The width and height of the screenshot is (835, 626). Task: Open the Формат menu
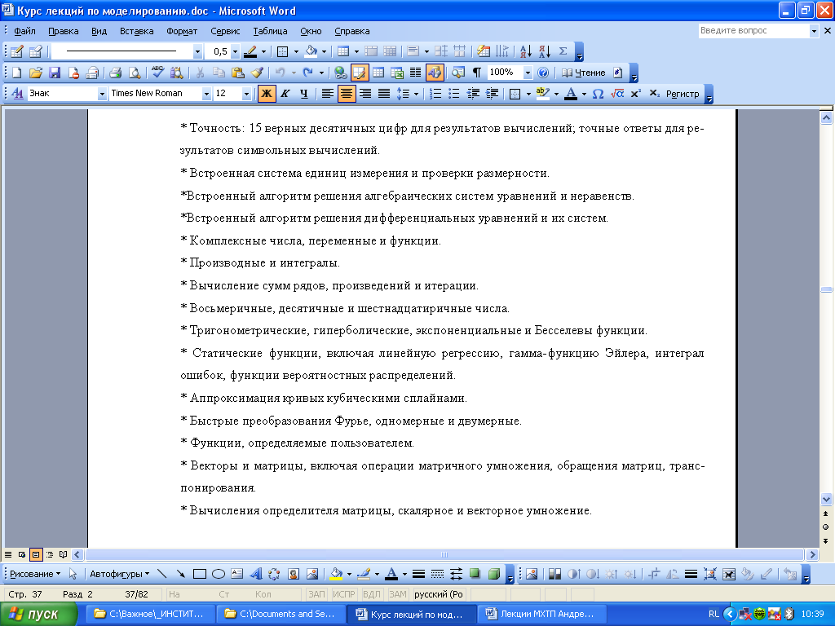(x=182, y=31)
